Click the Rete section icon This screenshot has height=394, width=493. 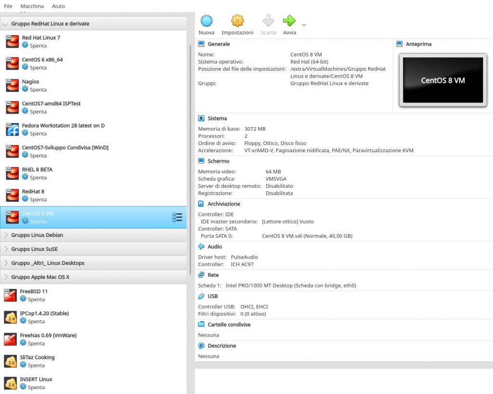tap(201, 275)
